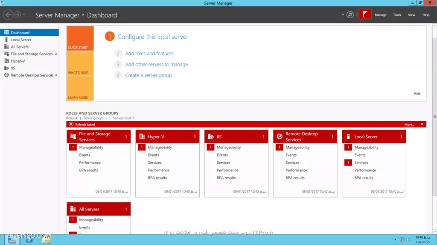Click More on Refresh failed bar
437x245 pixels.
(409, 125)
